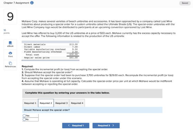Open the Required 4 tab
The image size is (193, 130).
(x=77, y=103)
